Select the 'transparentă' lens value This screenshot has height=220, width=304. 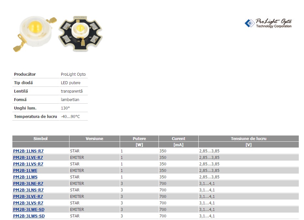pos(72,91)
